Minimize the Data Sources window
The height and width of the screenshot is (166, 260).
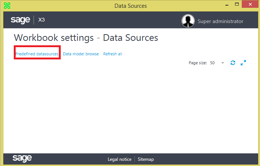pos(227,5)
